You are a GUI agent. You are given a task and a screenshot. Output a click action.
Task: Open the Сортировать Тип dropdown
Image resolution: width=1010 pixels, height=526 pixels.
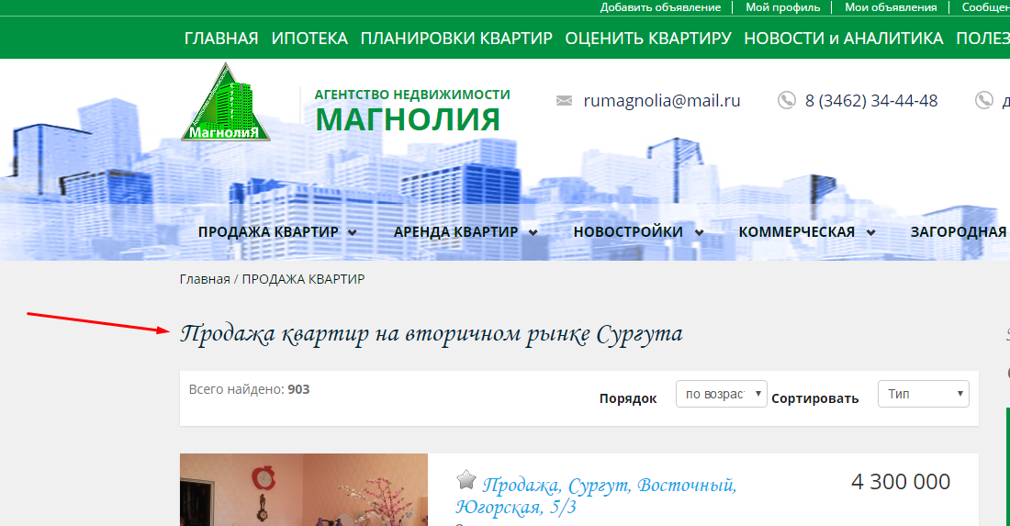click(923, 394)
